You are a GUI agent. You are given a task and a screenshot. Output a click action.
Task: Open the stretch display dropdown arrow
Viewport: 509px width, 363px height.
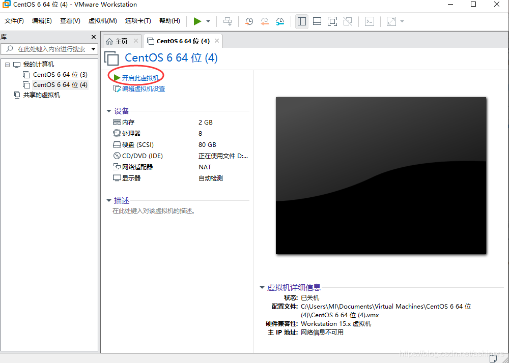[402, 21]
